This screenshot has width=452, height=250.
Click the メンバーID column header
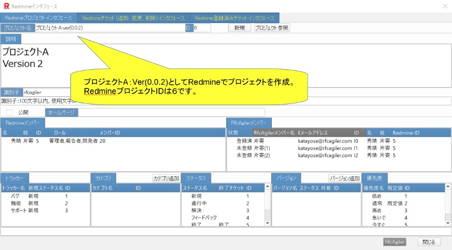pos(110,133)
